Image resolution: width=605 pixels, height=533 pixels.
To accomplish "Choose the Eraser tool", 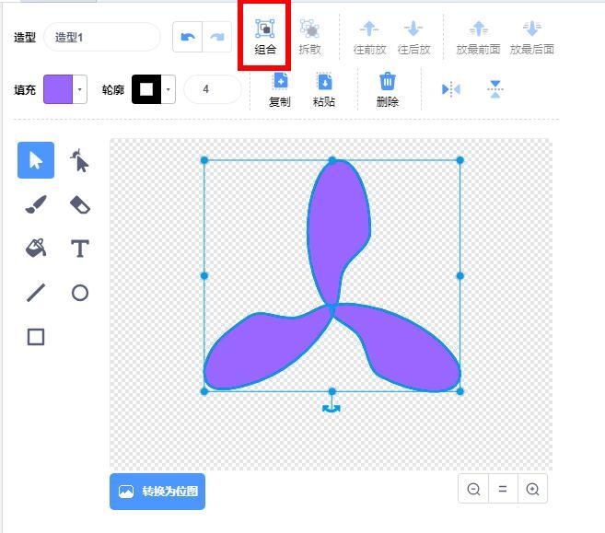I will 80,204.
